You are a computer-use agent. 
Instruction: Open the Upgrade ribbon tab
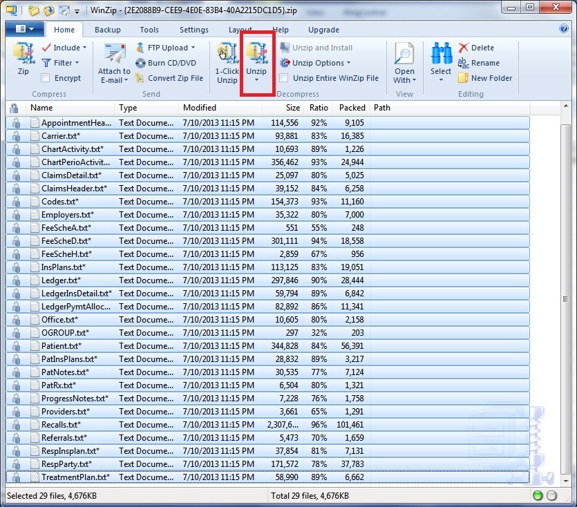[x=324, y=30]
